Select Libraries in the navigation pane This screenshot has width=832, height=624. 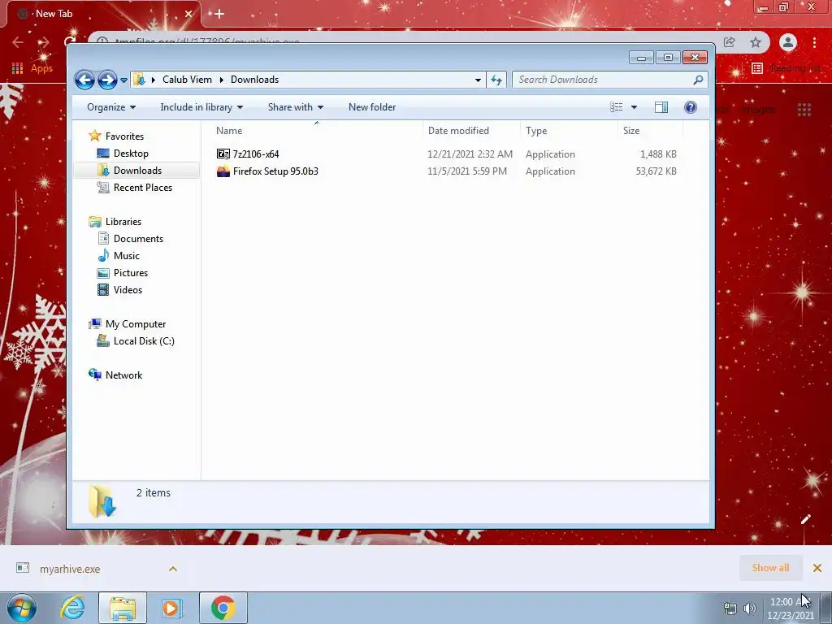[123, 221]
